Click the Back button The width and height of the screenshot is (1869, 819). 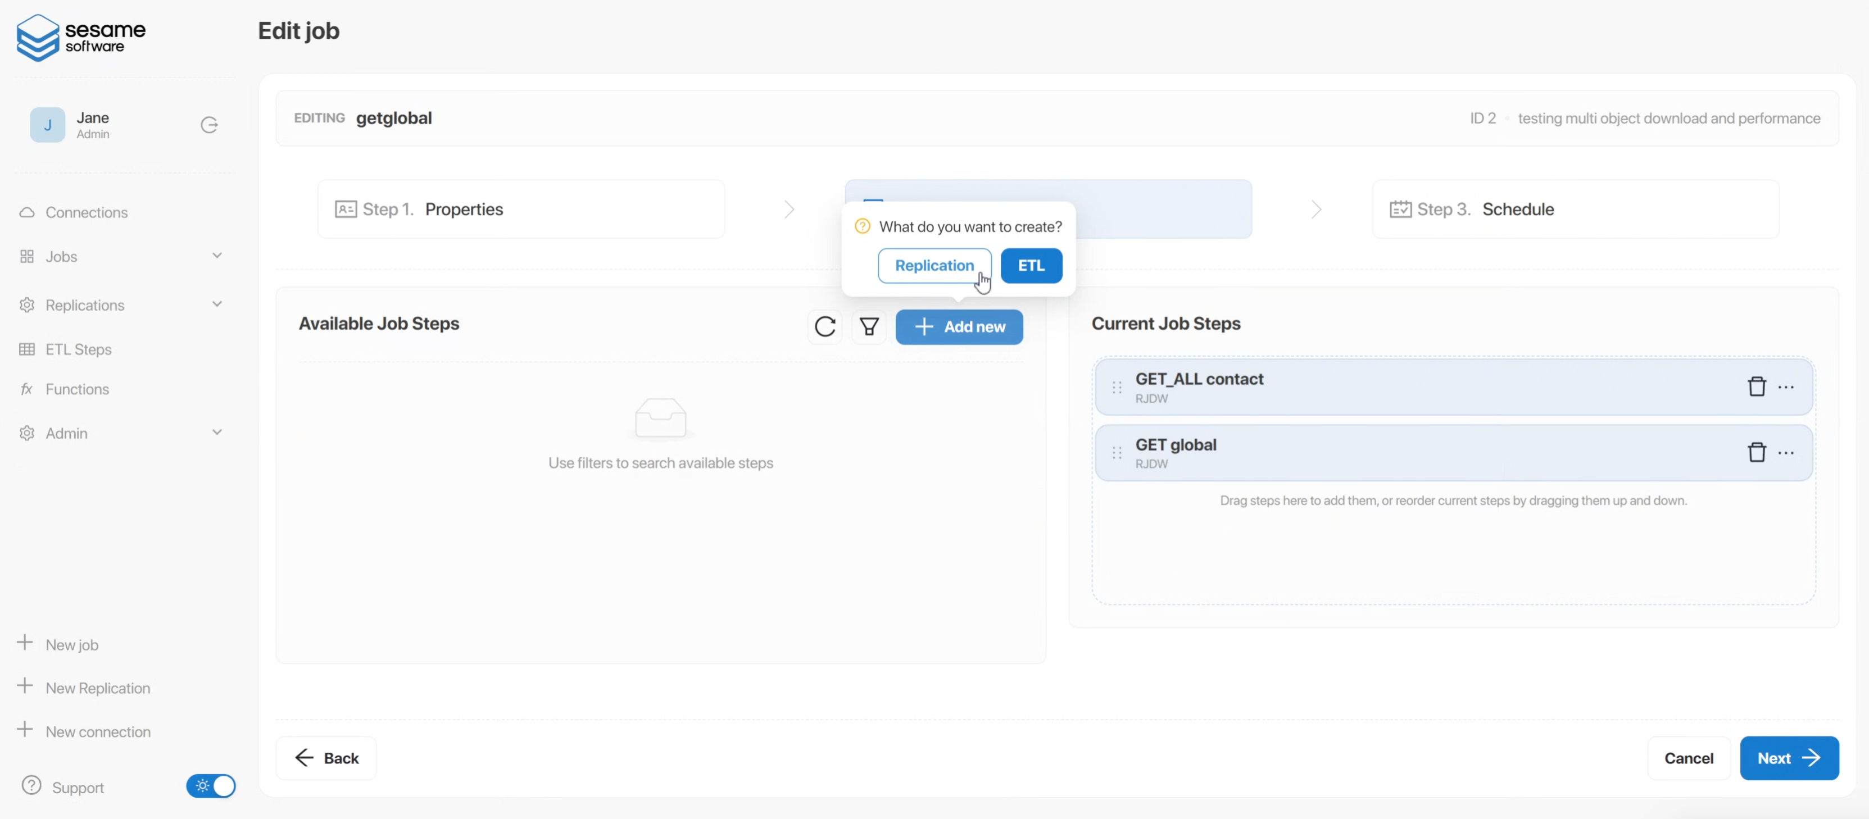[x=326, y=758]
